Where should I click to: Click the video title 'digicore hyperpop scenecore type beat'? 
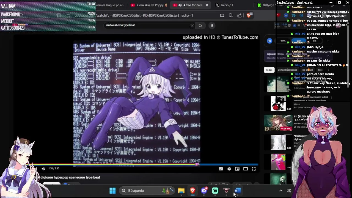(x=70, y=177)
